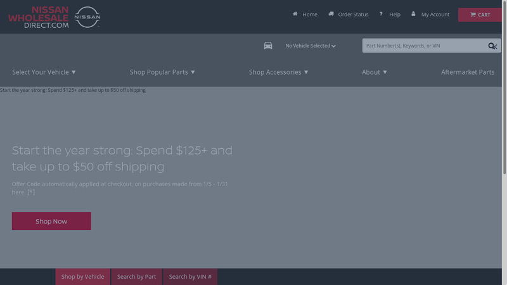
Task: Click the Order Status truck icon
Action: [331, 14]
